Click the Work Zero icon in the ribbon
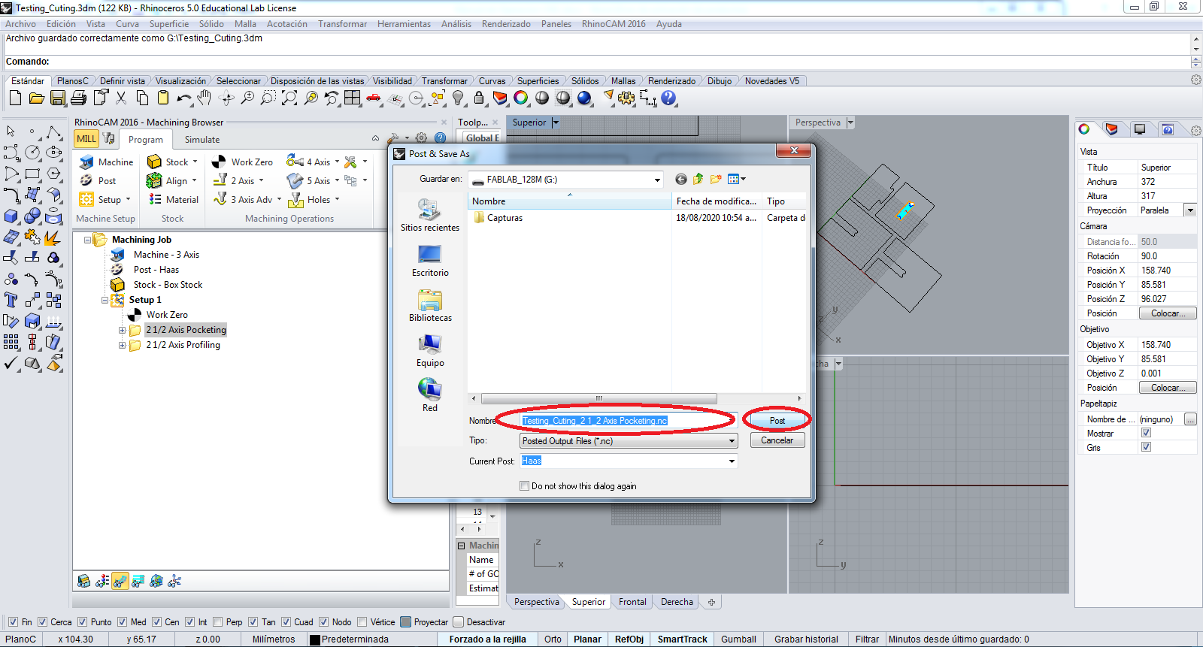This screenshot has width=1203, height=647. pos(219,162)
